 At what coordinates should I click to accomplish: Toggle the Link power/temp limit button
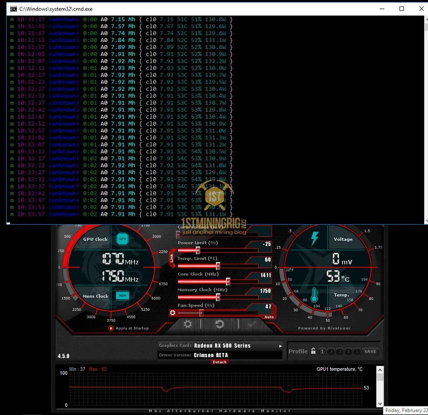tap(172, 258)
